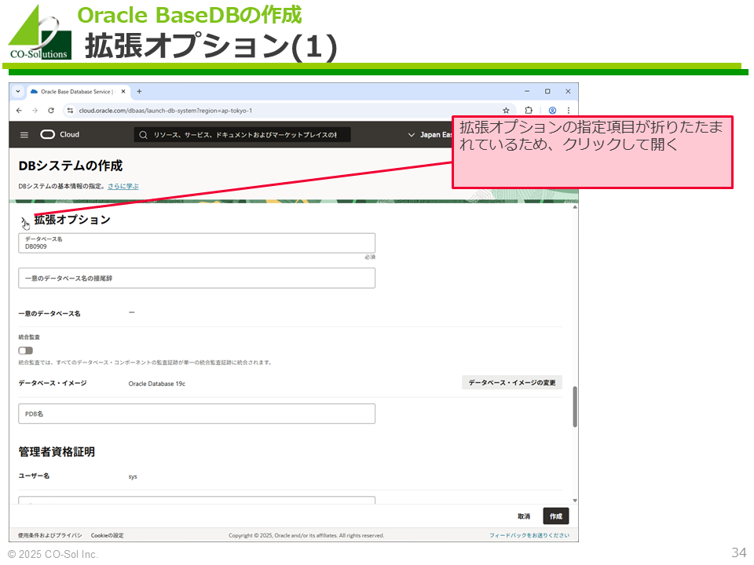
Task: Open the browser extensions puzzle icon
Action: 529,110
